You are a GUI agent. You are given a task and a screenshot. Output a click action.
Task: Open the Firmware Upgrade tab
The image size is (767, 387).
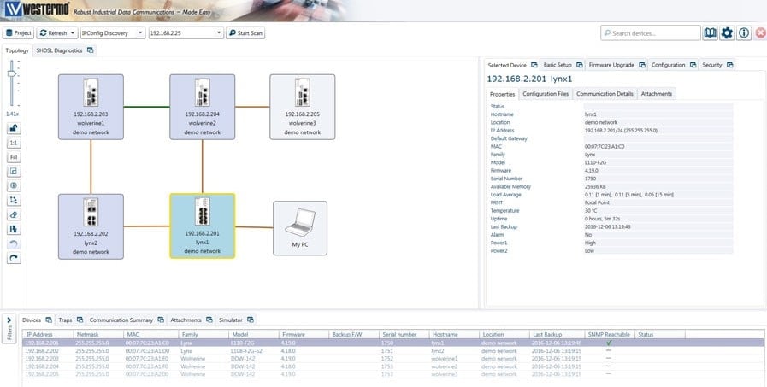[x=611, y=65]
